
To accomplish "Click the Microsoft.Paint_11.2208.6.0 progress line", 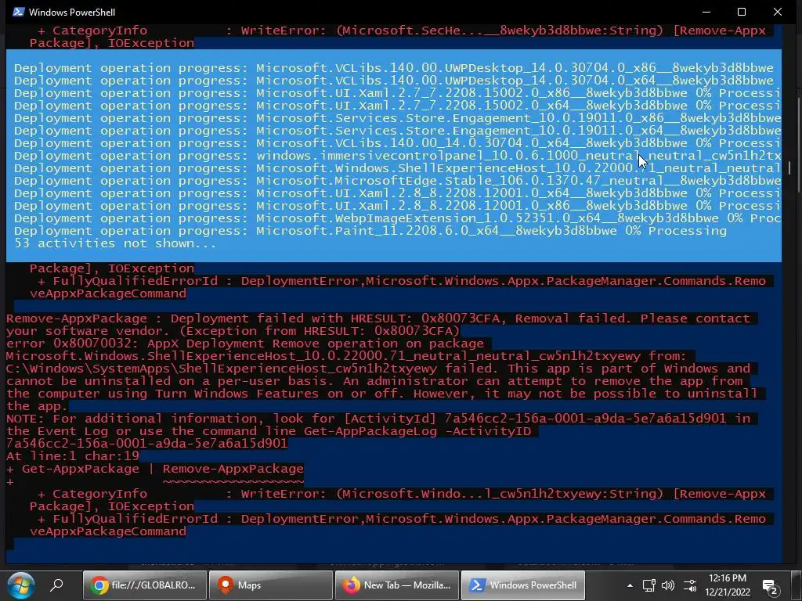I will click(370, 231).
